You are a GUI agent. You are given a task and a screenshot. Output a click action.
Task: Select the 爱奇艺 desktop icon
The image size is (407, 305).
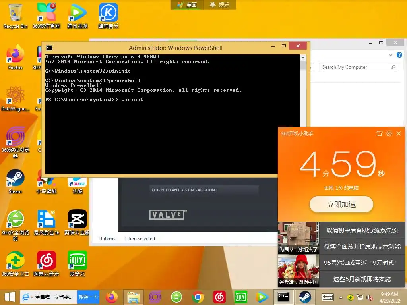tap(78, 264)
